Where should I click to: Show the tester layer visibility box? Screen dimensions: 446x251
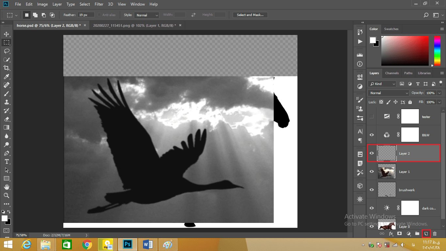point(372,117)
